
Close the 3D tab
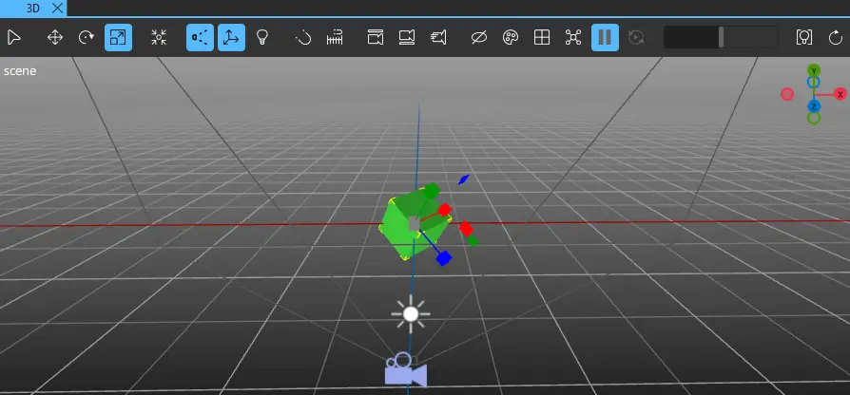click(56, 8)
